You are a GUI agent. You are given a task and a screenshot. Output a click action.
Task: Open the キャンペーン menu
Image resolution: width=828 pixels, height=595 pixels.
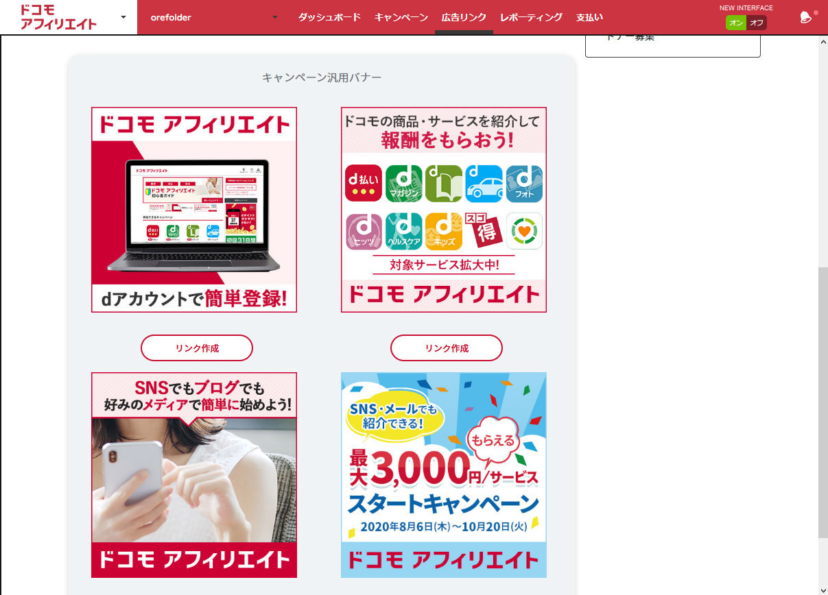401,17
